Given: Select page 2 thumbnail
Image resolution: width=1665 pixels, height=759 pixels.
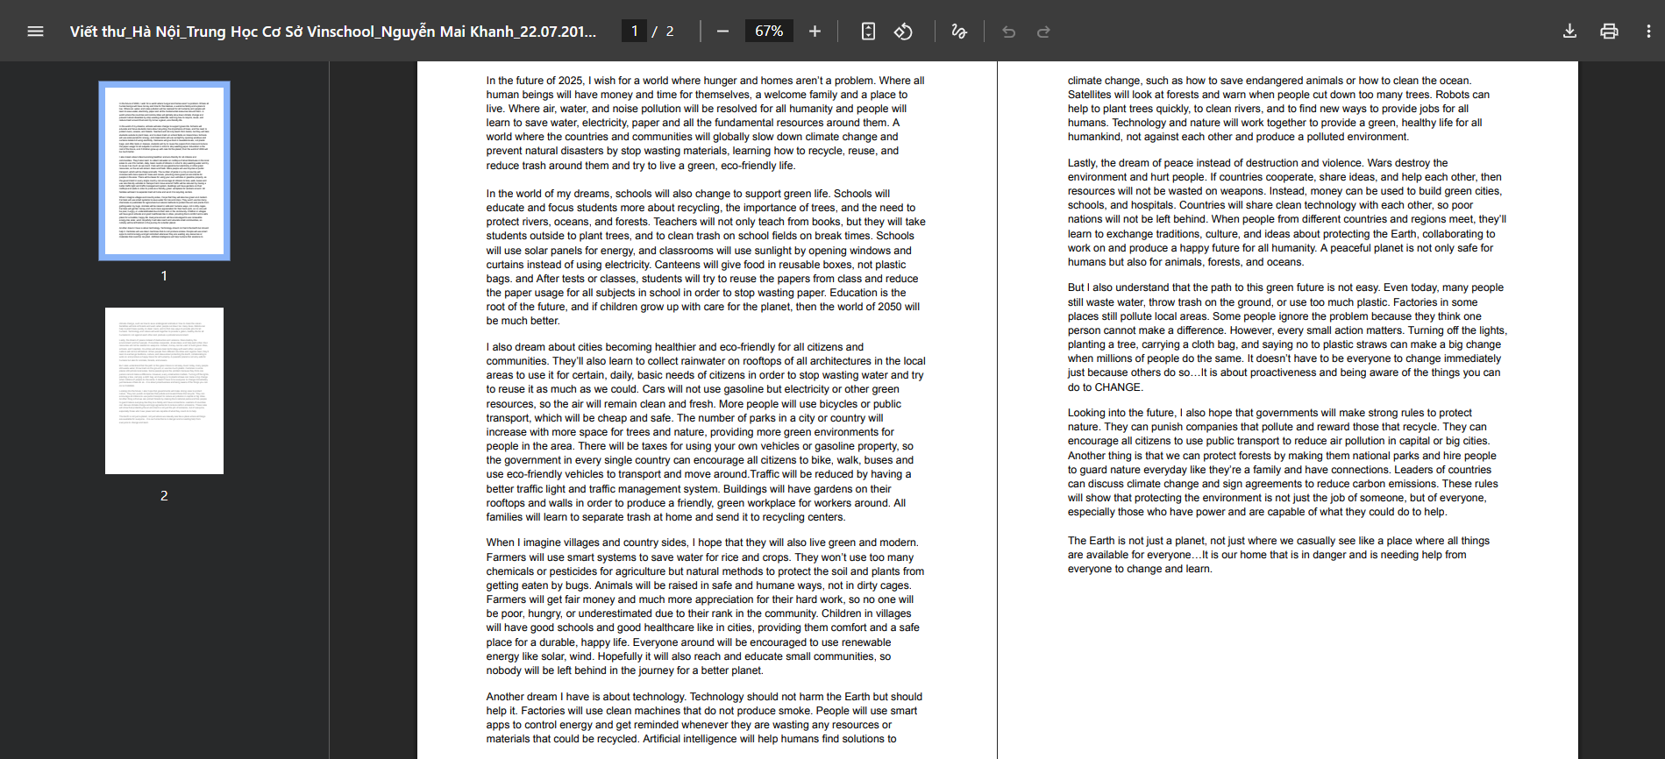Looking at the screenshot, I should click(164, 391).
